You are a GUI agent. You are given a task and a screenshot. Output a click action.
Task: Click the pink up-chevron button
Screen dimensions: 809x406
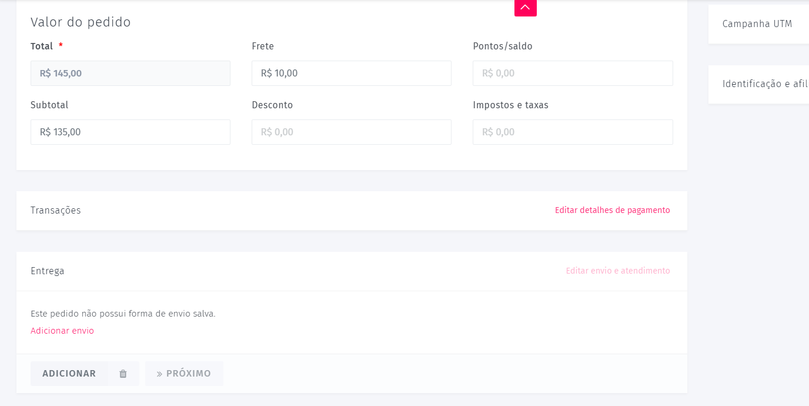click(x=525, y=7)
